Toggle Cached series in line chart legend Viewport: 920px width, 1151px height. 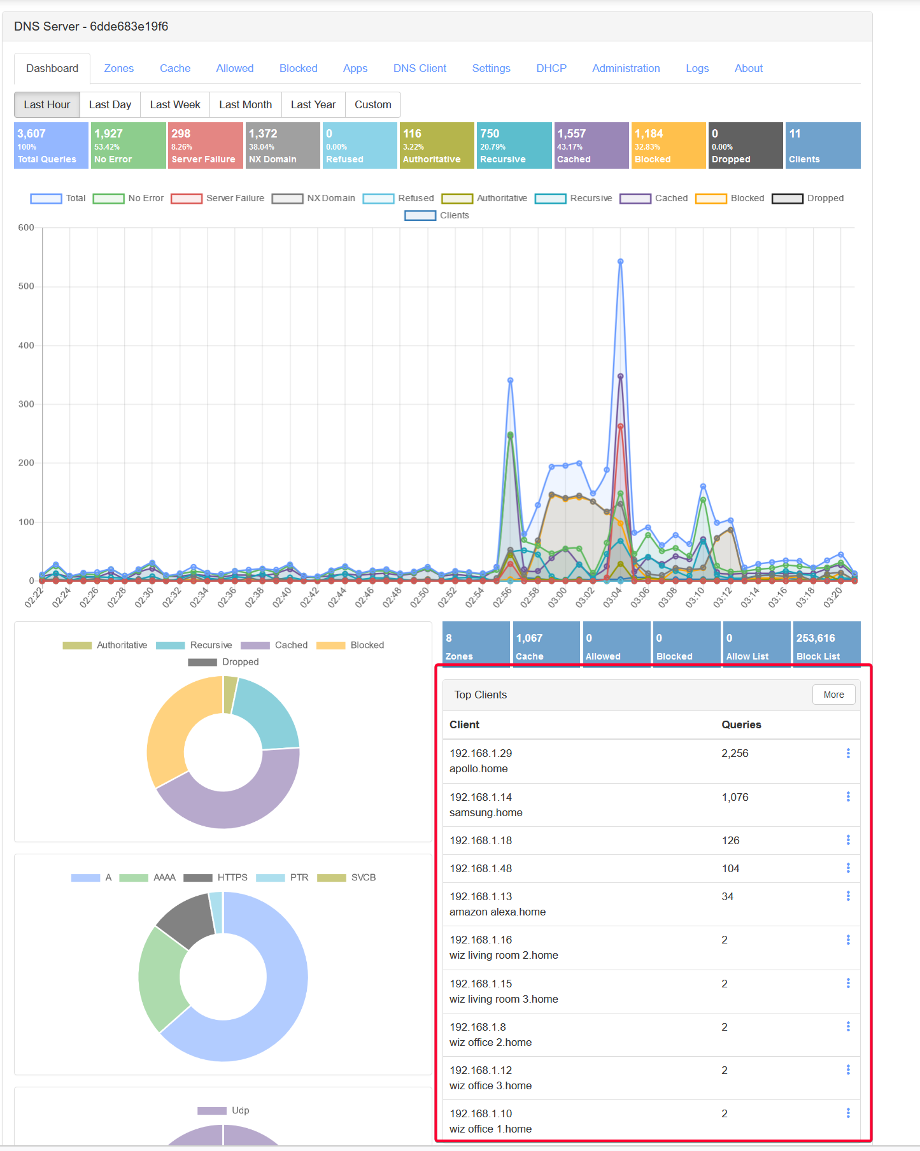pyautogui.click(x=654, y=198)
